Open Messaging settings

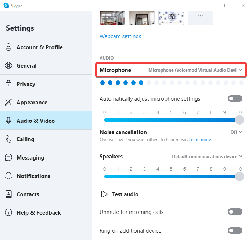[46, 157]
